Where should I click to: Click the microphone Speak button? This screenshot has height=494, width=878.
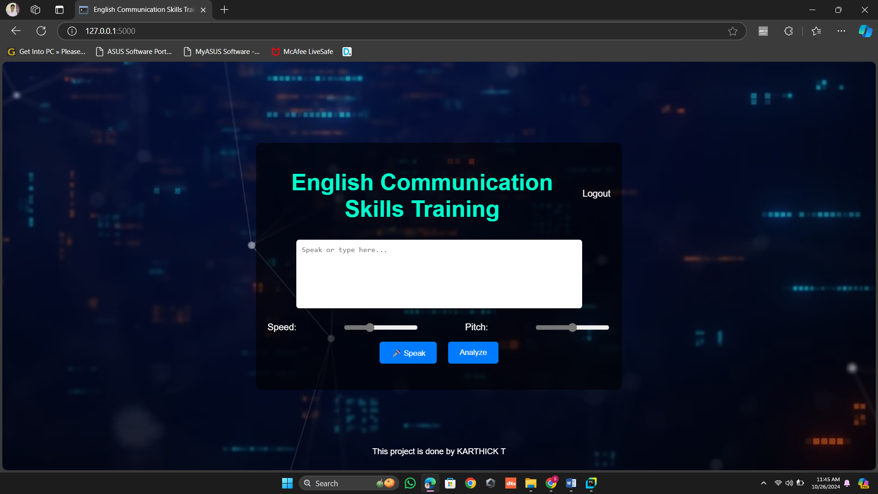click(408, 353)
